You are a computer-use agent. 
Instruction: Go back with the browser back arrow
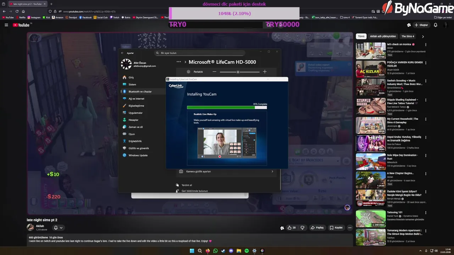4,11
